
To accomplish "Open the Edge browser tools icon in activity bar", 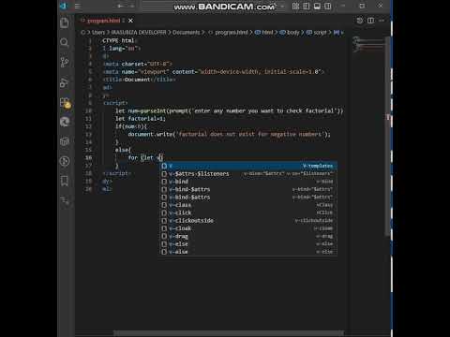I will click(x=65, y=122).
